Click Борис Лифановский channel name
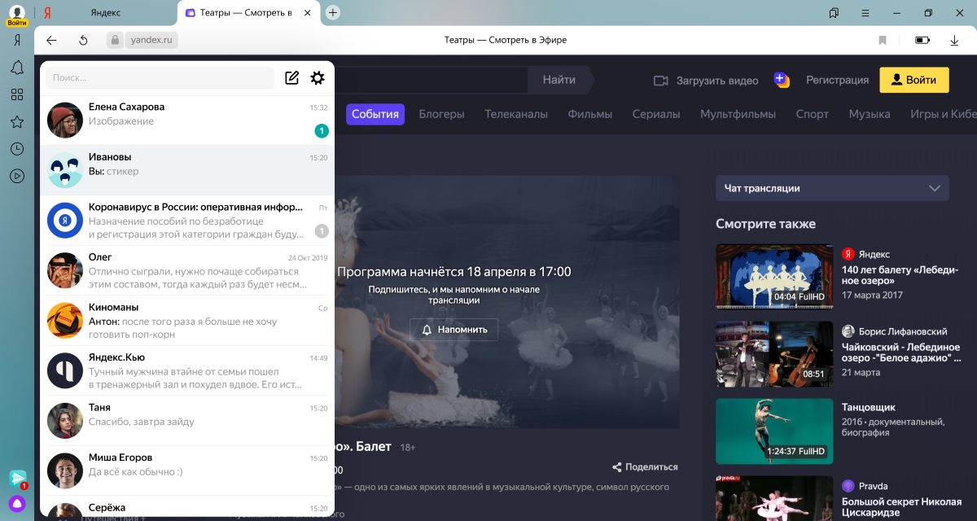The height and width of the screenshot is (521, 977). (x=903, y=331)
